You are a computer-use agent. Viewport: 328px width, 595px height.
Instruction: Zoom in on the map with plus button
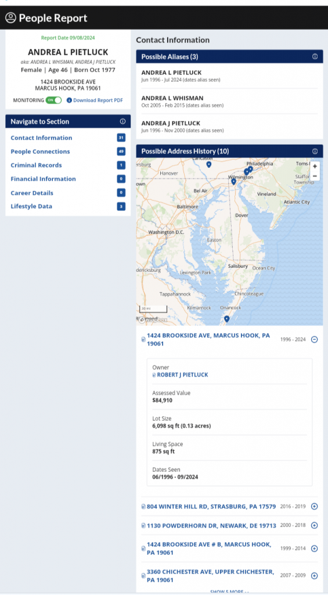coord(315,166)
